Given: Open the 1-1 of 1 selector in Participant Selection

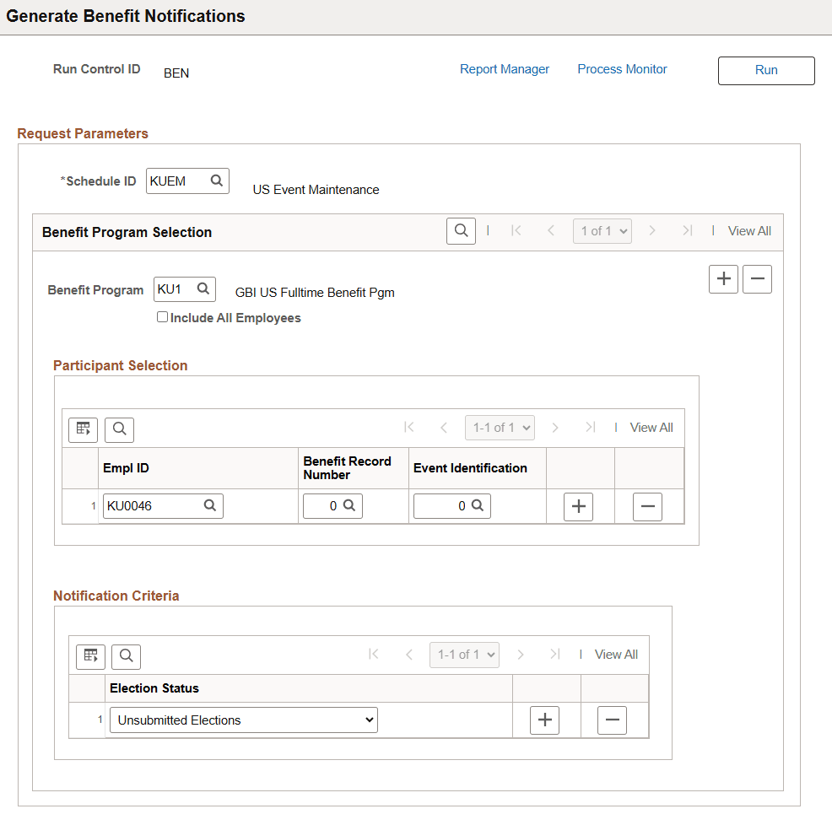Looking at the screenshot, I should coord(500,427).
